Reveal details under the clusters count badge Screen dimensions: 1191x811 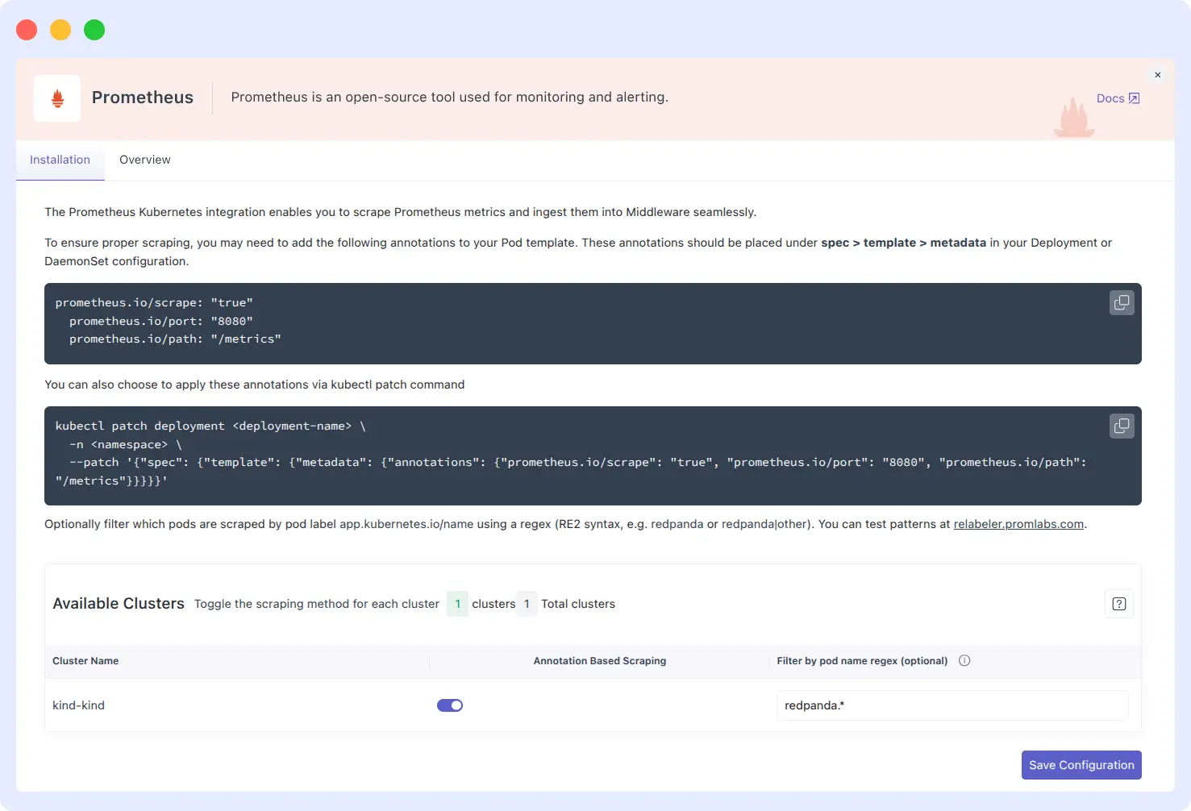457,603
